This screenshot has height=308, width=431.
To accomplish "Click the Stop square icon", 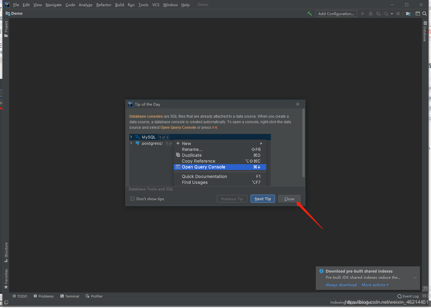I will click(x=398, y=14).
